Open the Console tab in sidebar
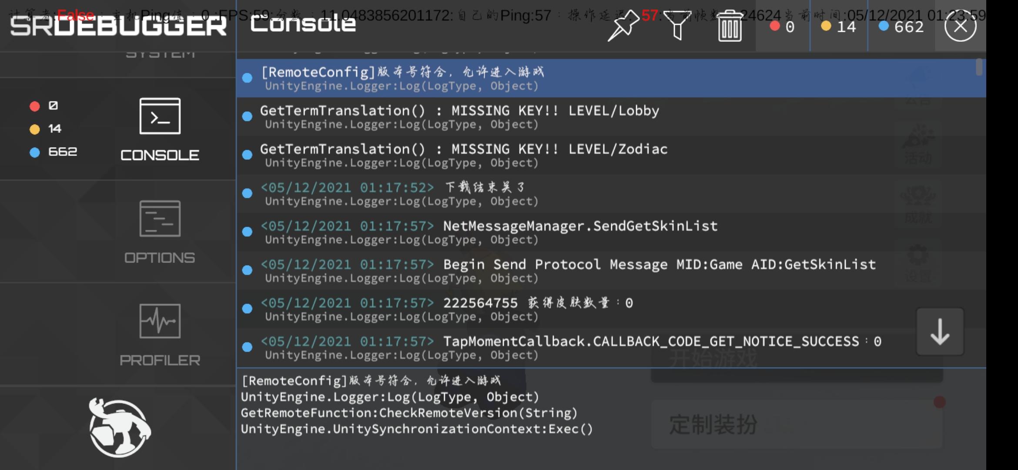The width and height of the screenshot is (1018, 470). pos(160,130)
